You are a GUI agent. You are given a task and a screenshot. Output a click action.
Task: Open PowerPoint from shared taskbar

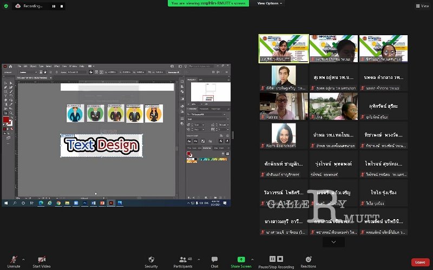click(x=102, y=203)
